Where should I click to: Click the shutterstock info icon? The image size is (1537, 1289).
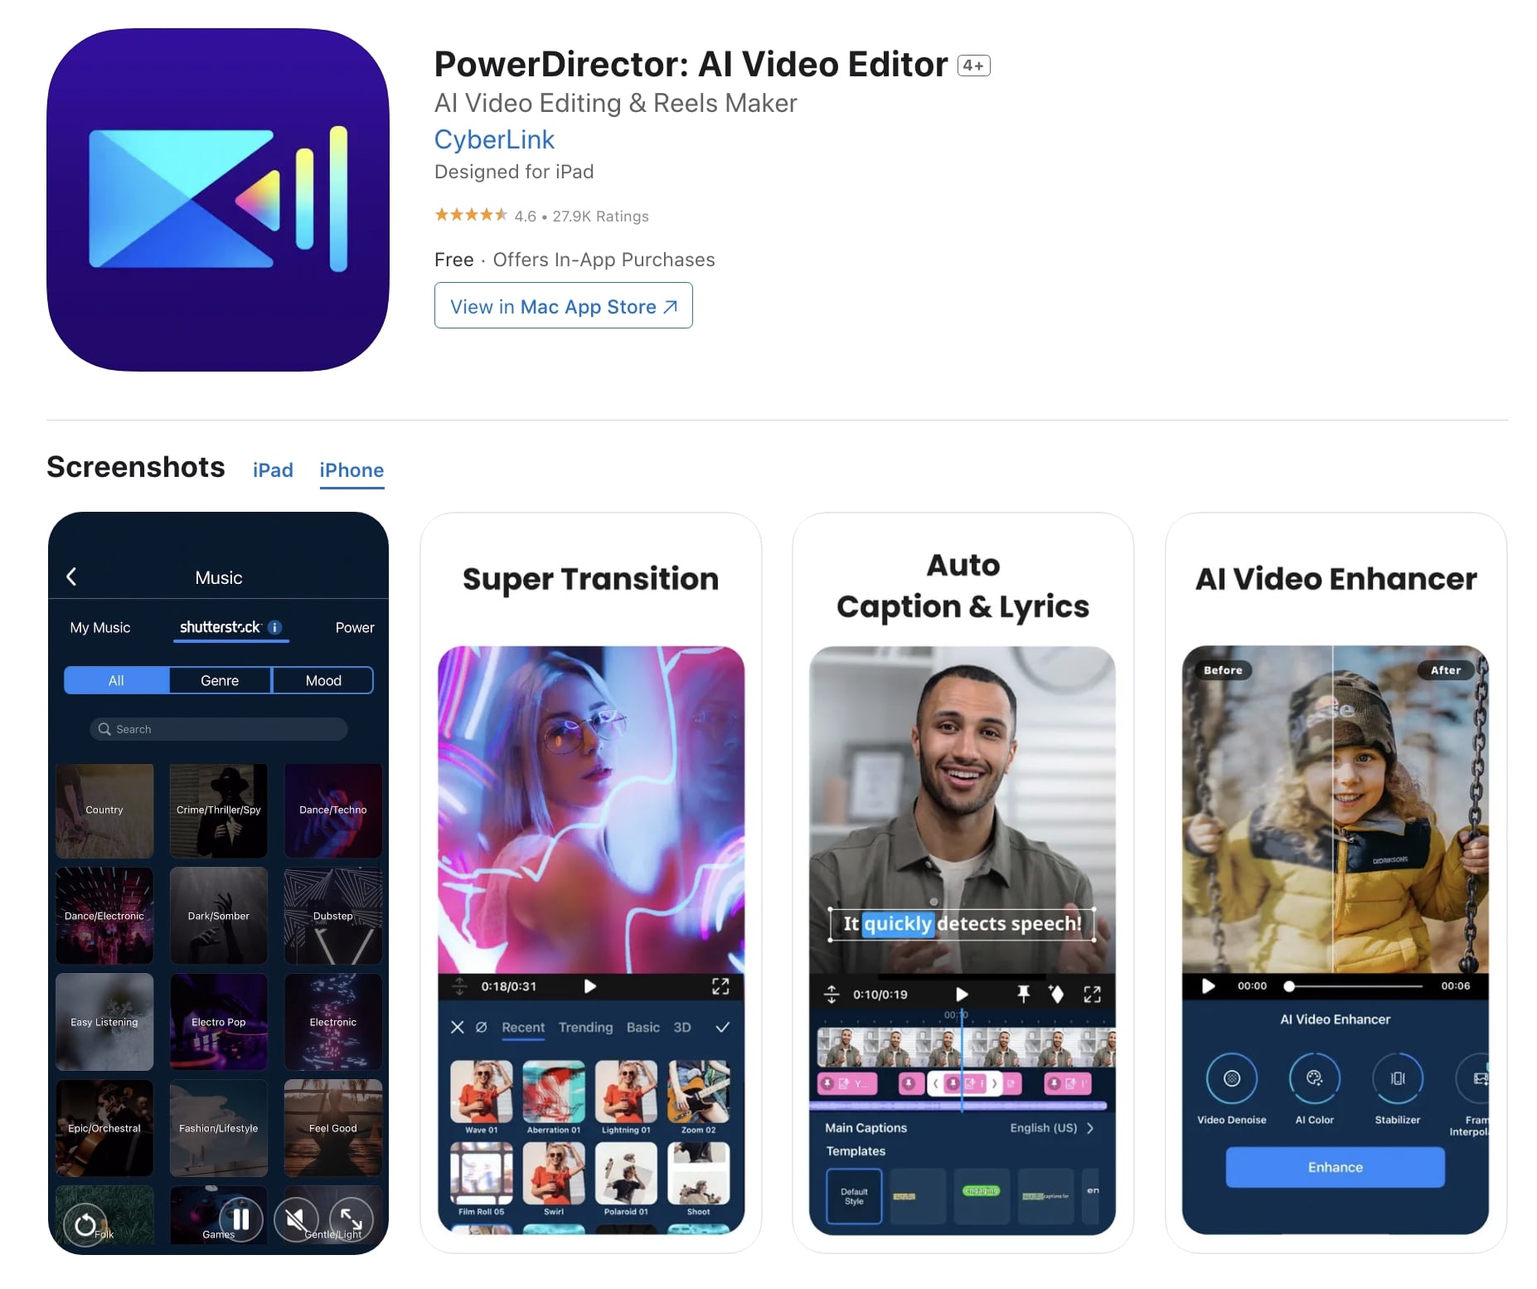pos(275,627)
